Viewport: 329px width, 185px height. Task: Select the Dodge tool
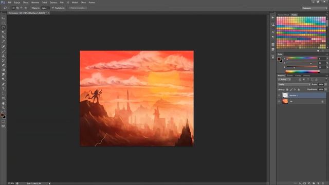[x=3, y=79]
